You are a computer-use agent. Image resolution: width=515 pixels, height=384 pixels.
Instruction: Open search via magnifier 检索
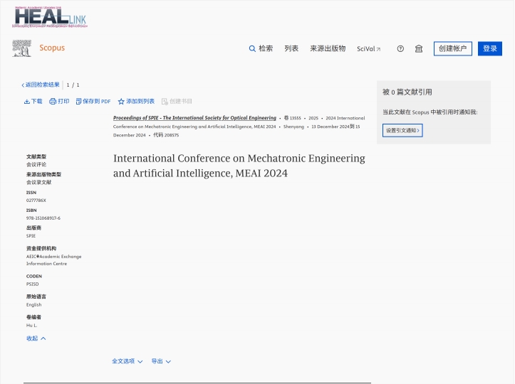pyautogui.click(x=261, y=48)
